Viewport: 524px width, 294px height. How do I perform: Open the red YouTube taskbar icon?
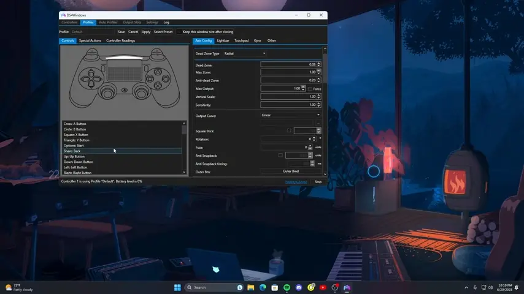(x=323, y=287)
